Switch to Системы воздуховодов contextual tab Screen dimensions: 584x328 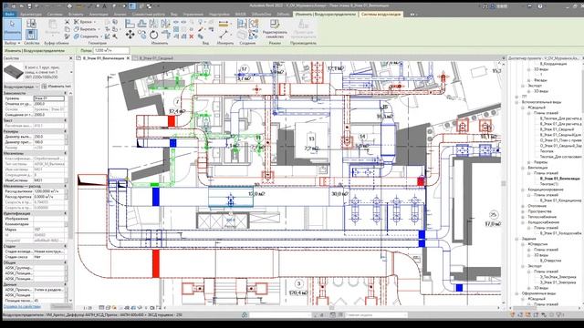coord(381,15)
